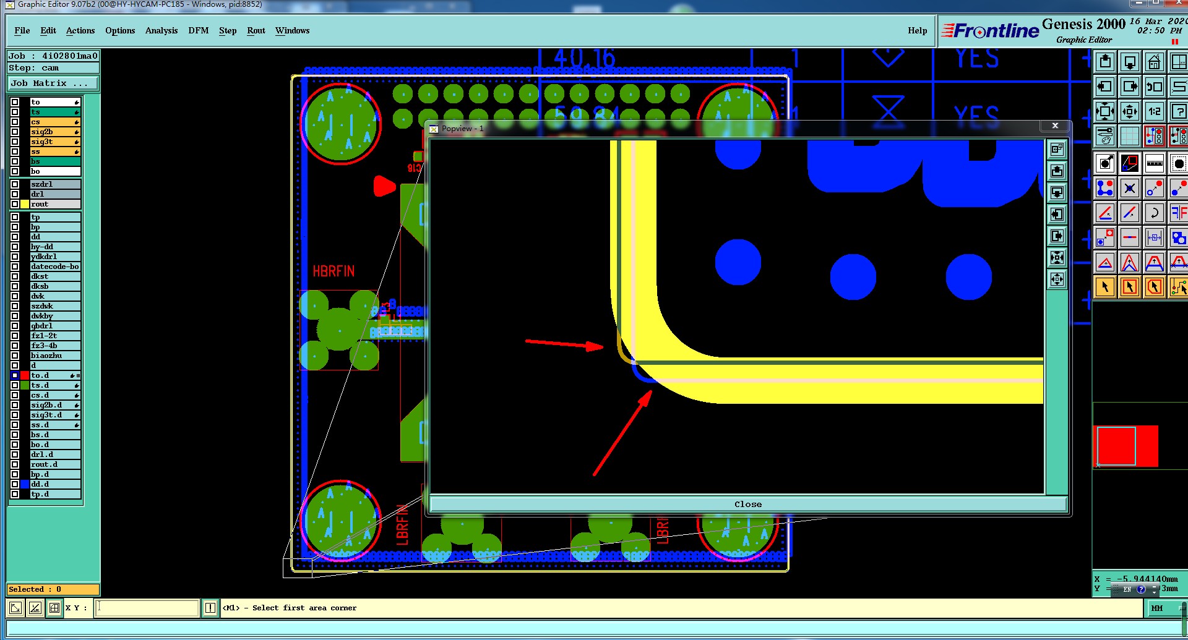Toggle display checkbox for layer 'to'
This screenshot has width=1188, height=640.
[15, 102]
